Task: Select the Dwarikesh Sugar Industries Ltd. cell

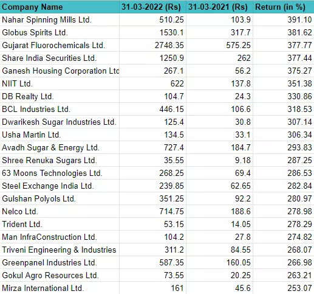Action: click(59, 122)
